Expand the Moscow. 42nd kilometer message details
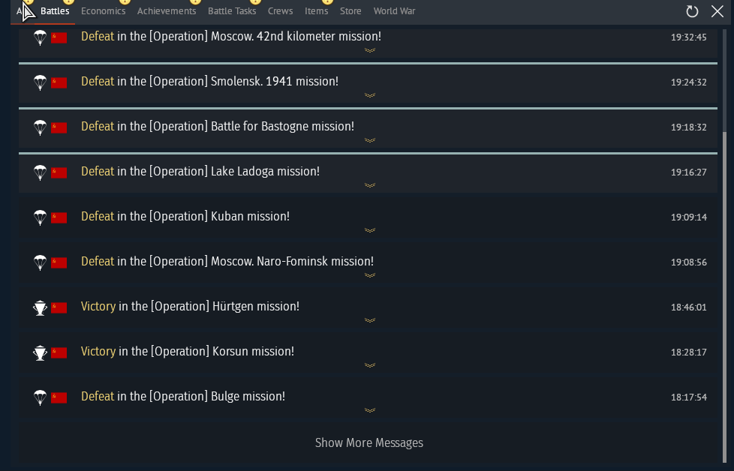This screenshot has width=734, height=471. point(370,50)
